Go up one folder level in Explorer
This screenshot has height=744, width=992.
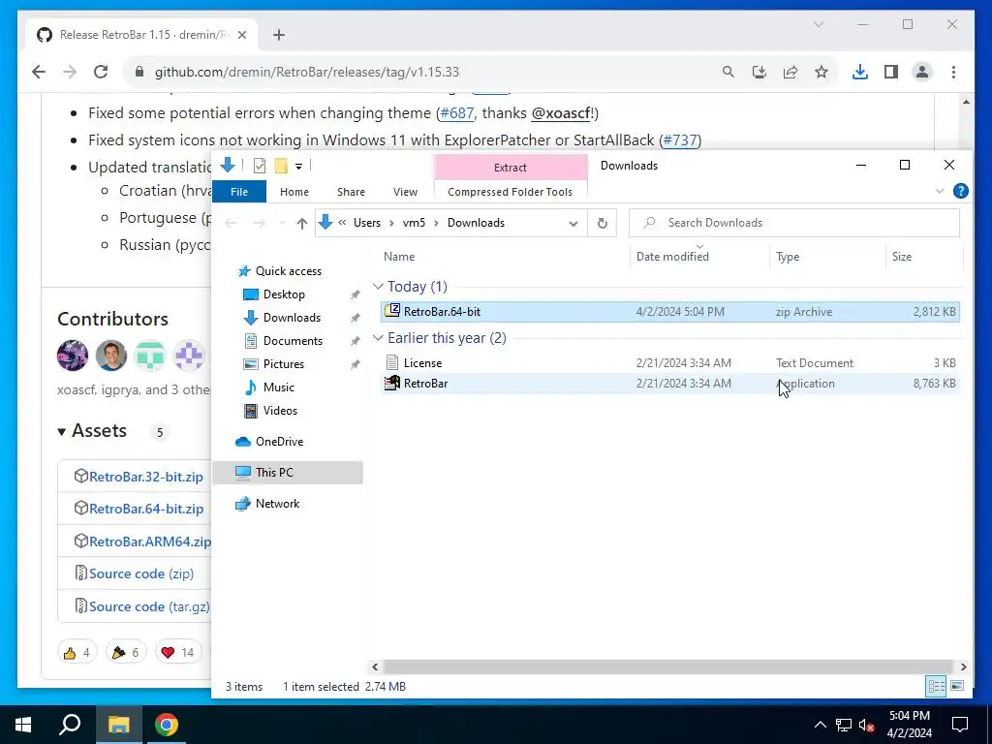302,224
